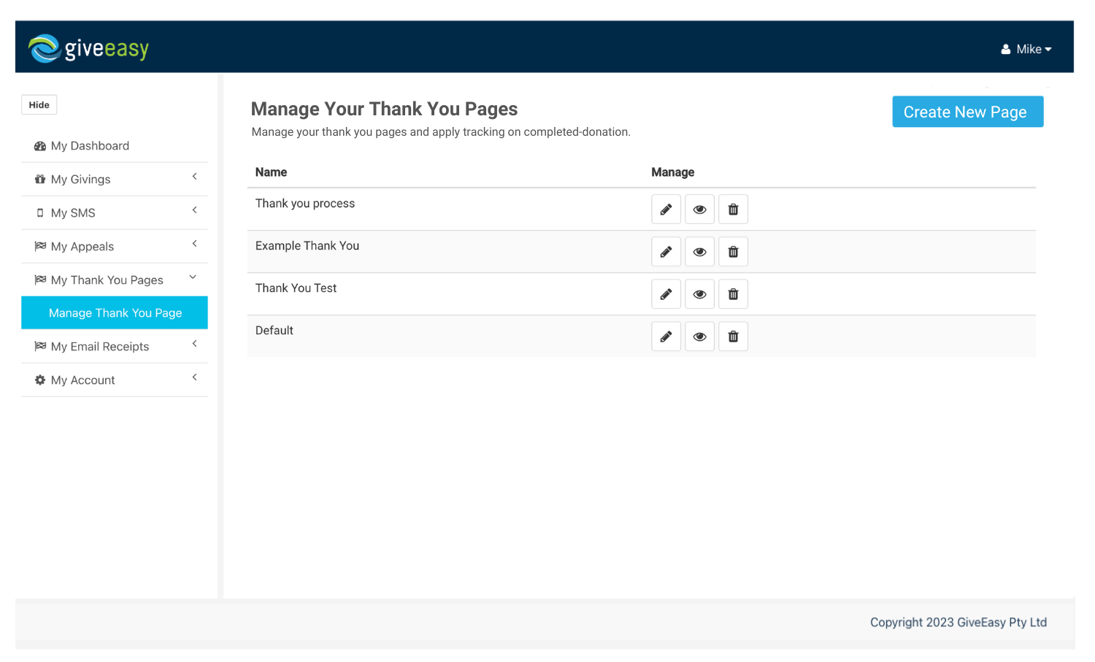Viewport: 1095px width, 662px height.
Task: Click the flag icon beside My Appeals
Action: [40, 247]
